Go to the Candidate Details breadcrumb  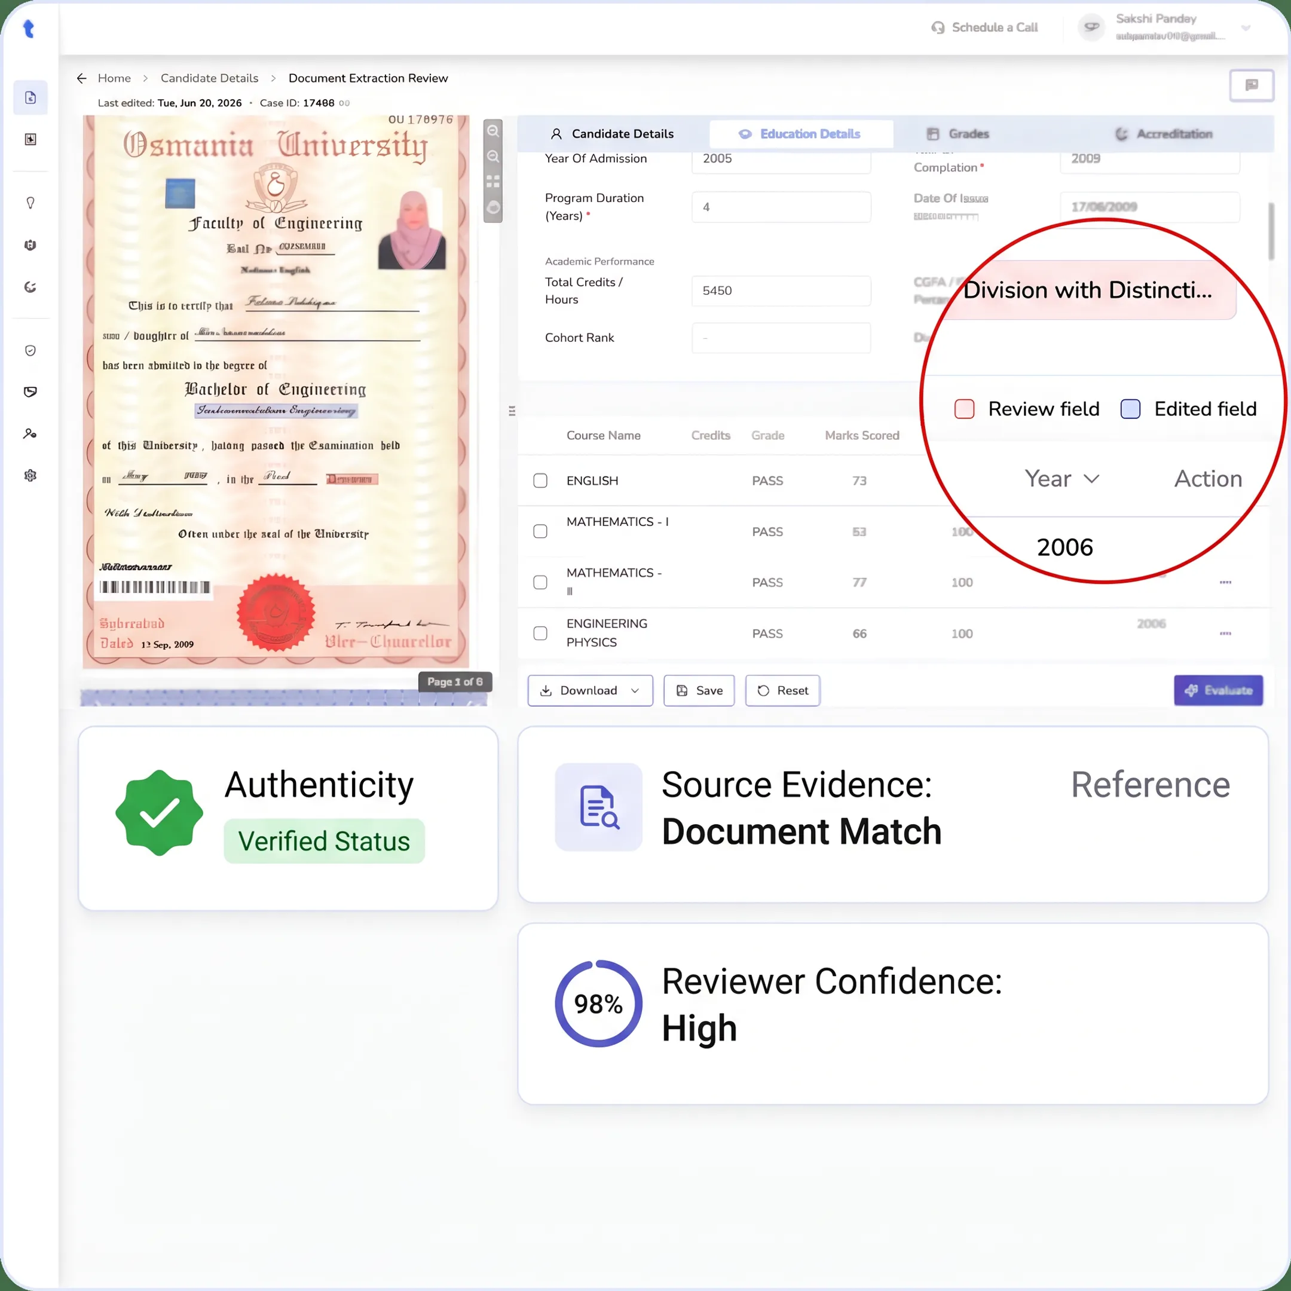(209, 78)
